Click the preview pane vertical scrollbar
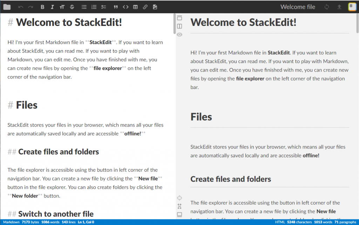Screen dimensions: 359x225 (358, 23)
